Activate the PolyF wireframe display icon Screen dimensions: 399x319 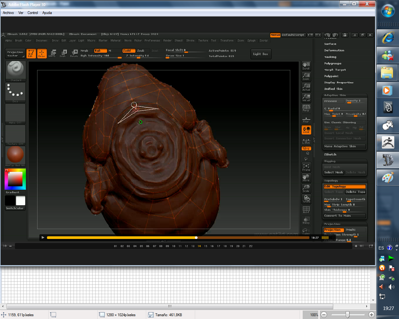[x=306, y=210]
